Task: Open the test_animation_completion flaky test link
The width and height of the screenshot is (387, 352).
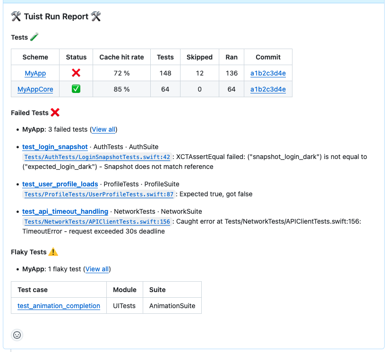Action: [x=59, y=306]
